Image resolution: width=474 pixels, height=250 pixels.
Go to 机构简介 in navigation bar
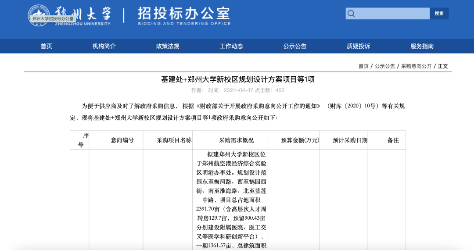pyautogui.click(x=104, y=46)
